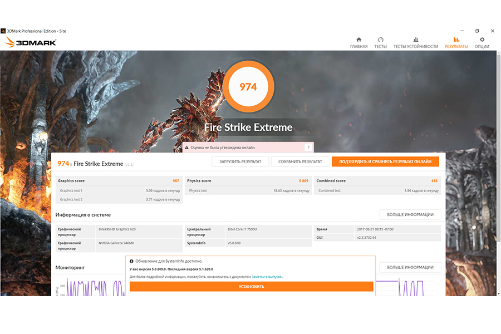
Task: Click БОЛЬШЕ ИНФОРМАЦИИ next to system info
Action: click(410, 215)
